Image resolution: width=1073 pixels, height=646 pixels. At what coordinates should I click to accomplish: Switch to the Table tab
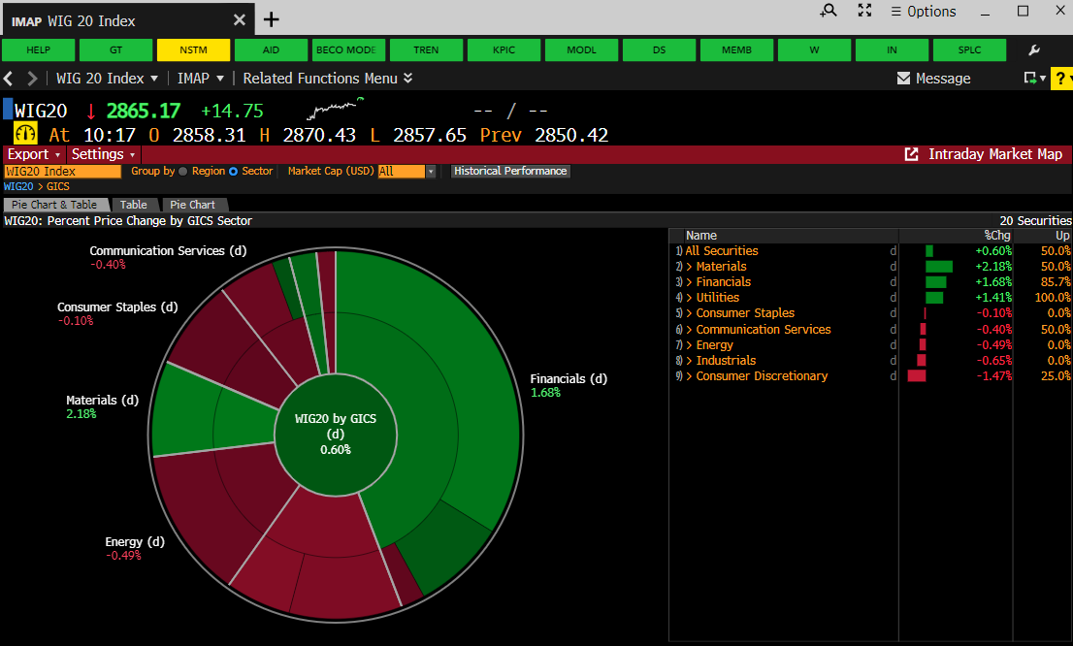[134, 205]
